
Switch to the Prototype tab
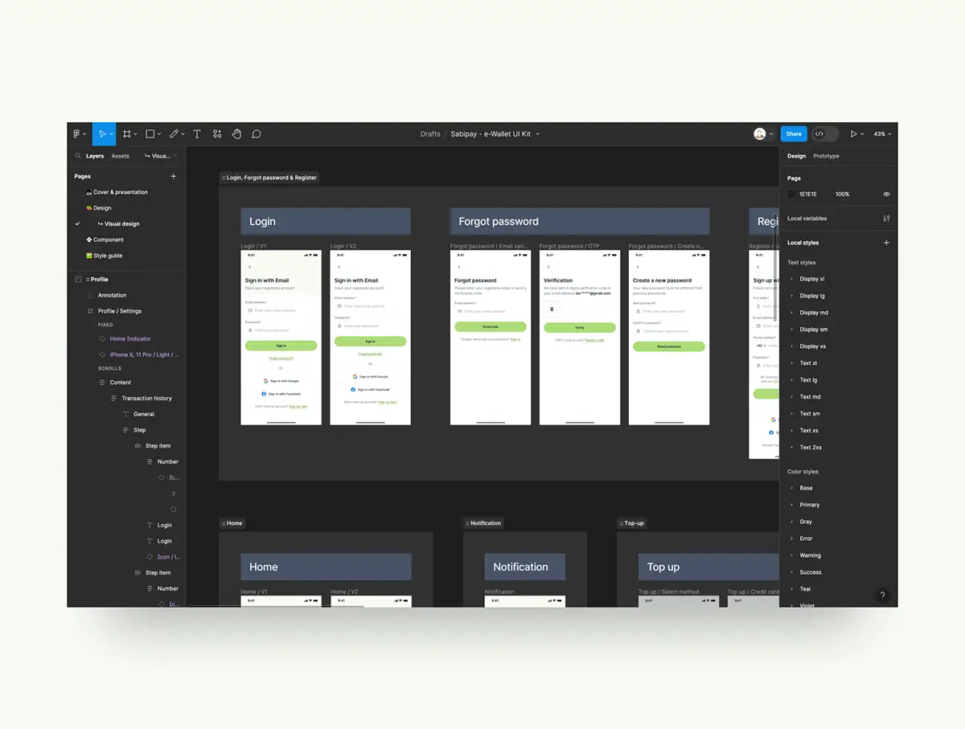[826, 156]
